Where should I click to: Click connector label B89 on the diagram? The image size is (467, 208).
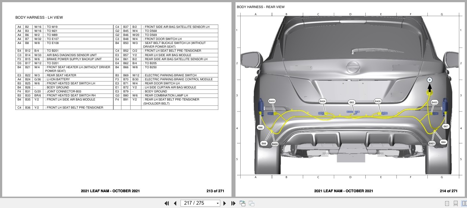444,142
